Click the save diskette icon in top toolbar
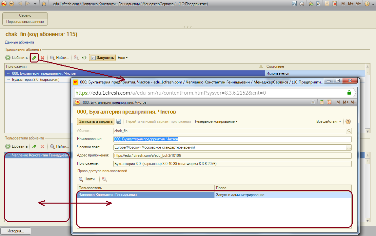The height and width of the screenshot is (236, 376). 294,4
